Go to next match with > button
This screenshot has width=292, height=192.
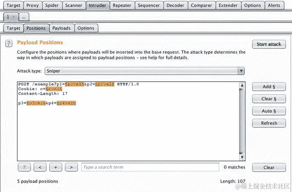pyautogui.click(x=71, y=167)
